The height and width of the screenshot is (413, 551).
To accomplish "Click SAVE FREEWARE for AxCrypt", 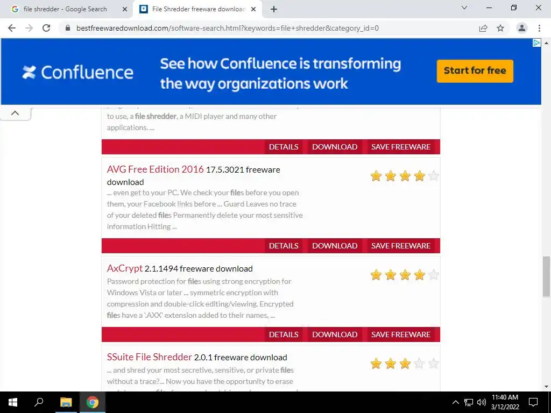I will tap(400, 334).
